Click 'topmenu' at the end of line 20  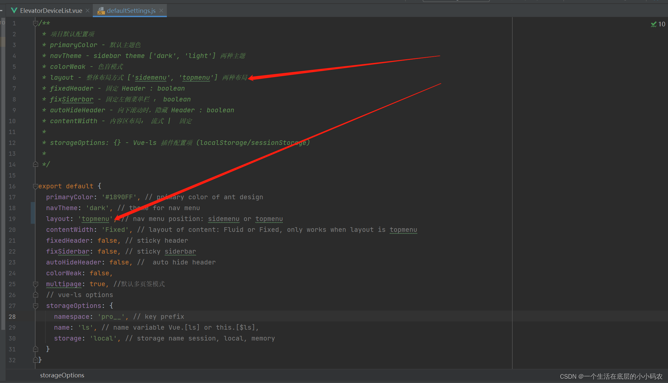(x=403, y=230)
